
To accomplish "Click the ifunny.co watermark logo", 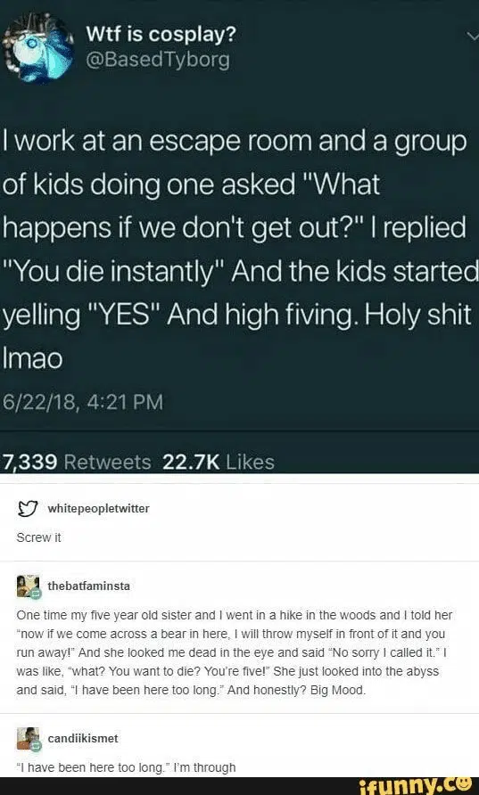I will (418, 785).
